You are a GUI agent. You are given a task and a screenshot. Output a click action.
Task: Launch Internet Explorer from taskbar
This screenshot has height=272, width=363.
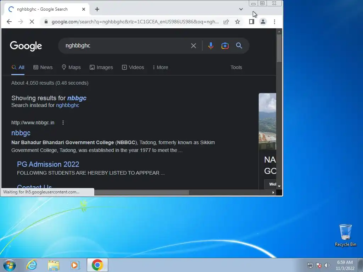[x=32, y=265]
